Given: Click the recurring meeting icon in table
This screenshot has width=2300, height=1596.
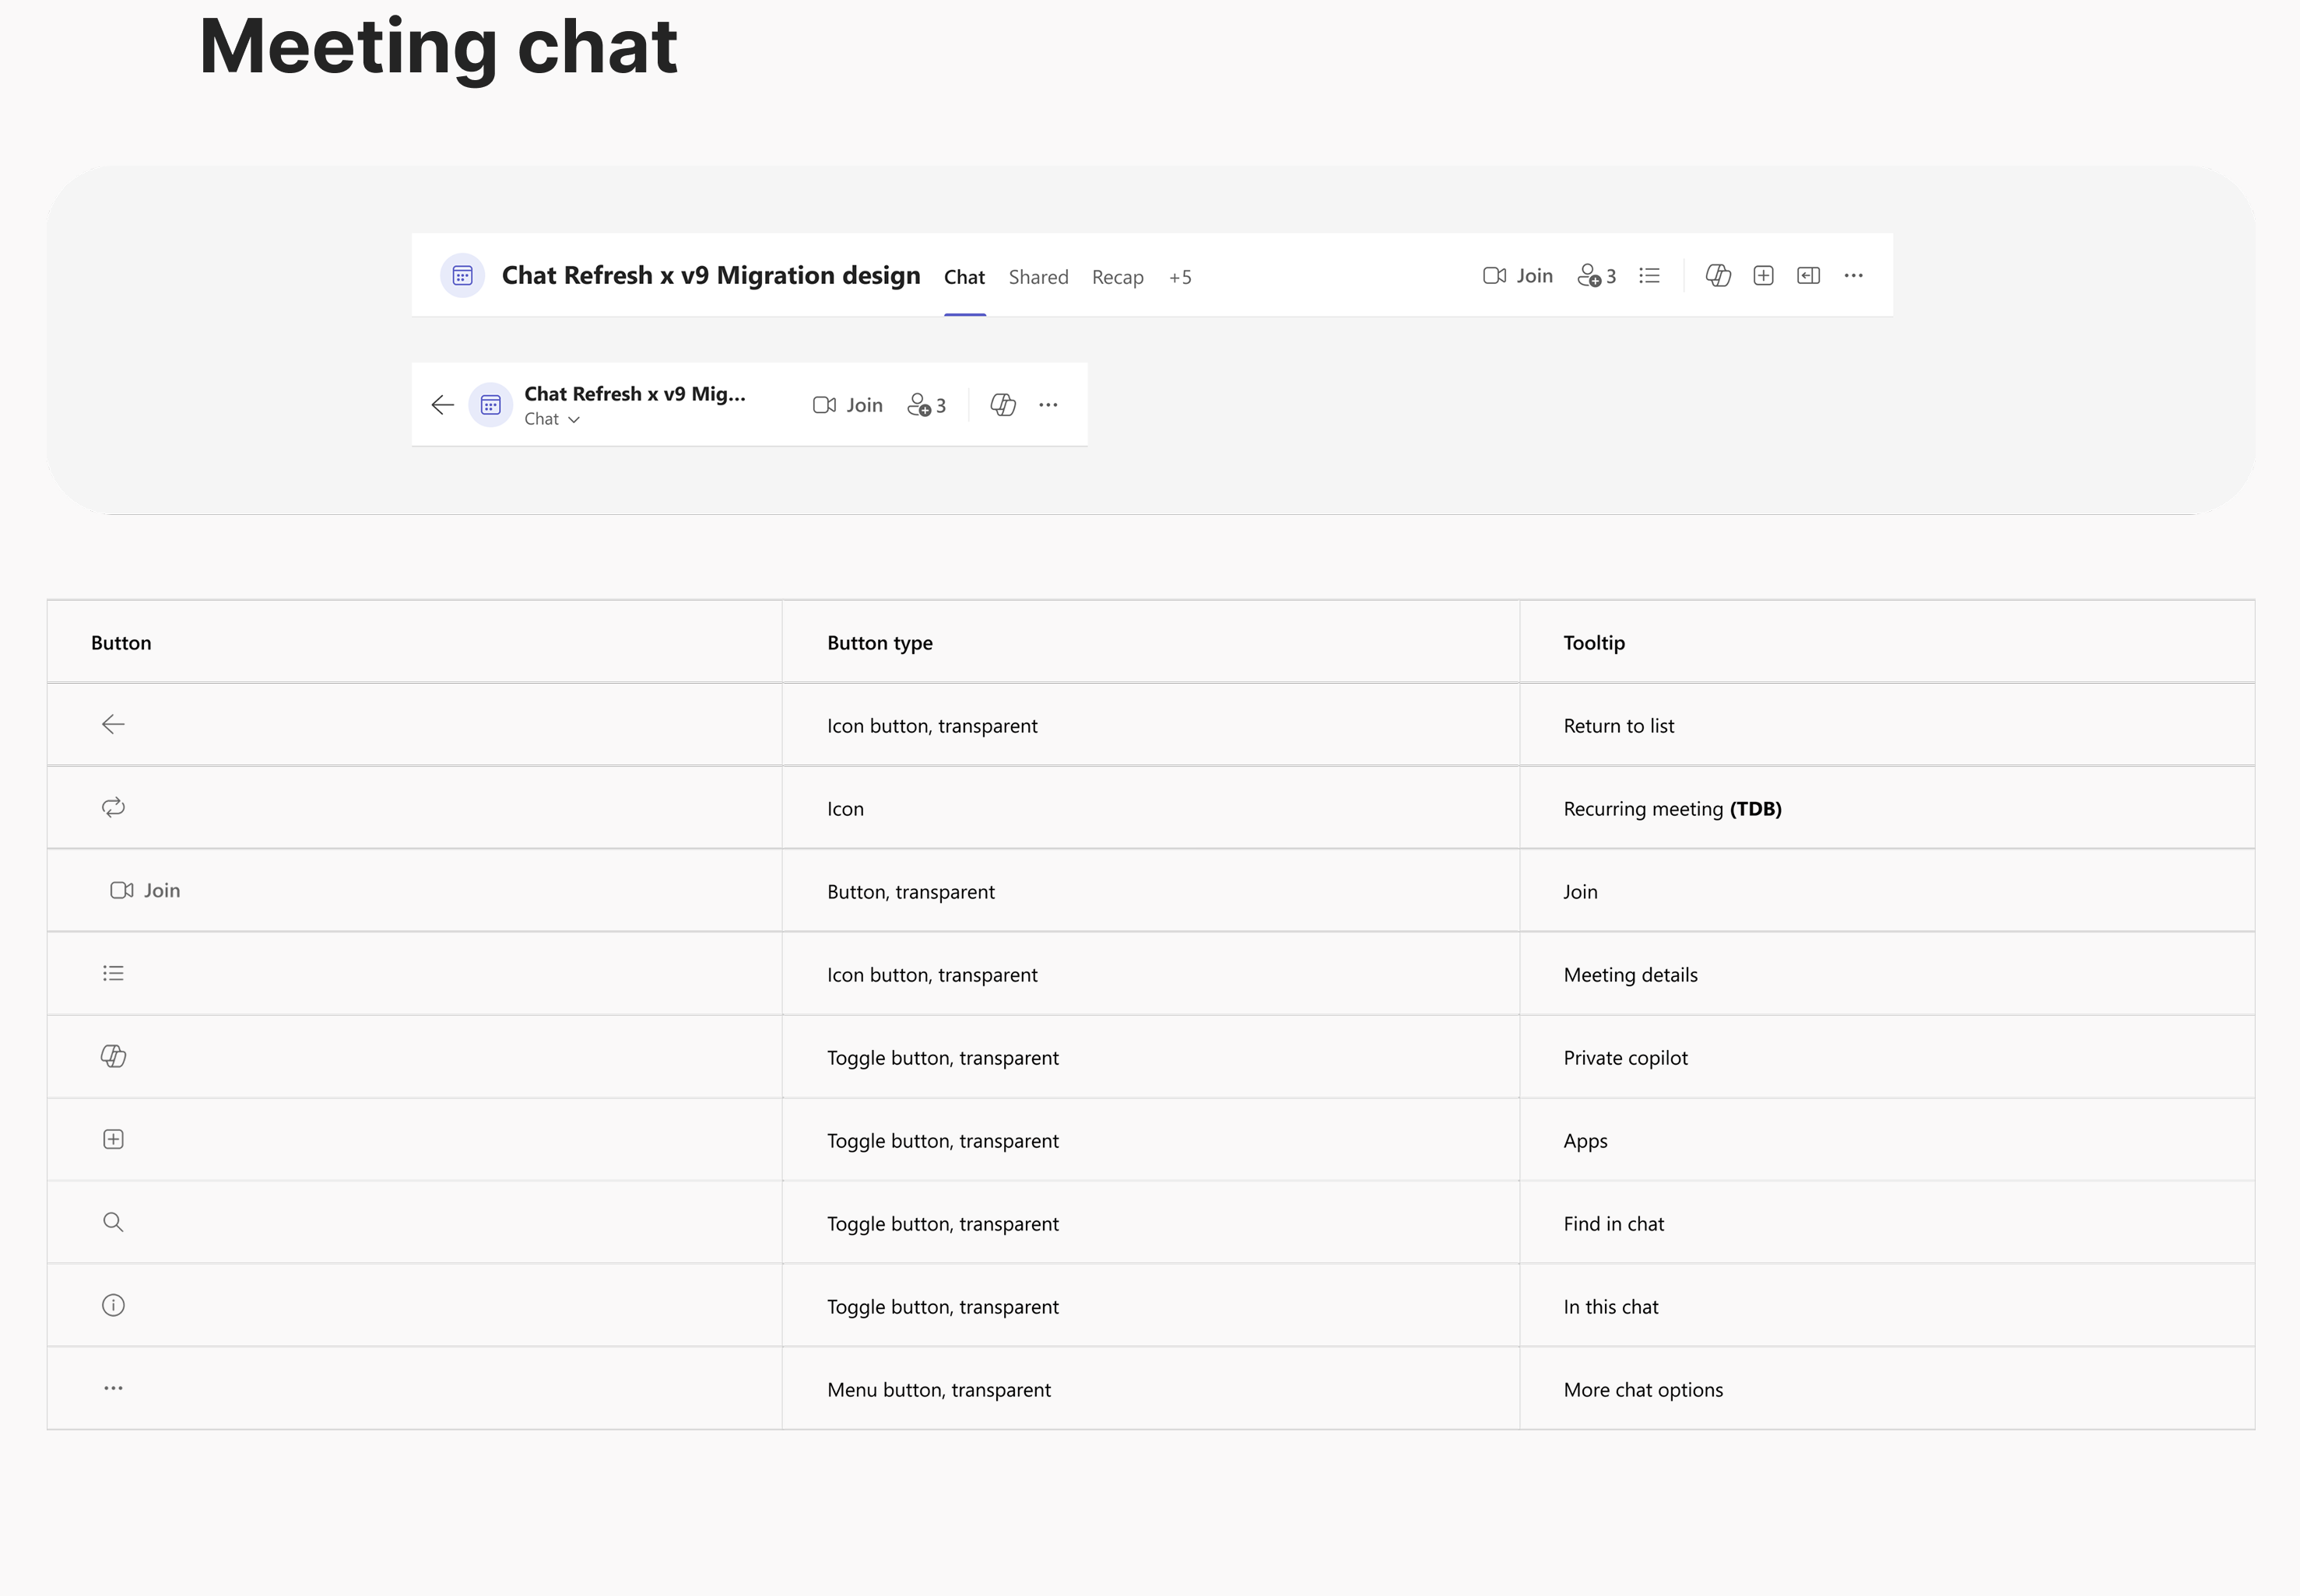Looking at the screenshot, I should (113, 807).
